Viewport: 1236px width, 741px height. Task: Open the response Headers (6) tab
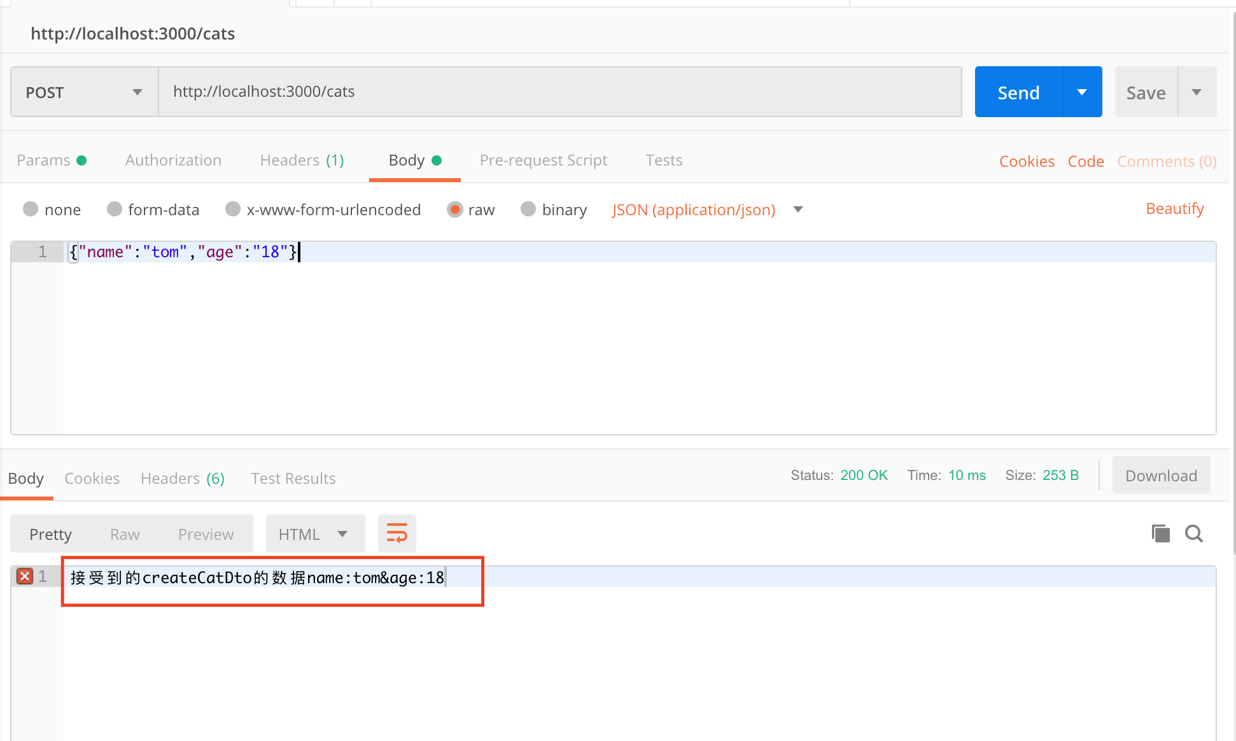(x=183, y=479)
